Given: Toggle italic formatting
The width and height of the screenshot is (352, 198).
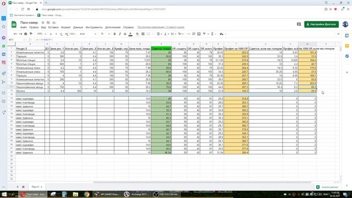Looking at the screenshot, I should click(x=120, y=34).
